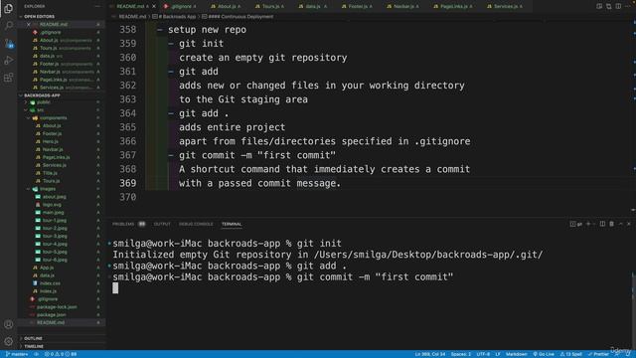Close the terminal panel
This screenshot has width=636, height=358.
click(629, 224)
